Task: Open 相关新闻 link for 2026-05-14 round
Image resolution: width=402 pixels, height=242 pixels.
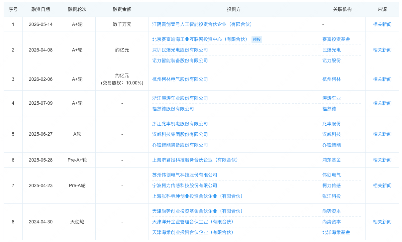Action: 382,24
